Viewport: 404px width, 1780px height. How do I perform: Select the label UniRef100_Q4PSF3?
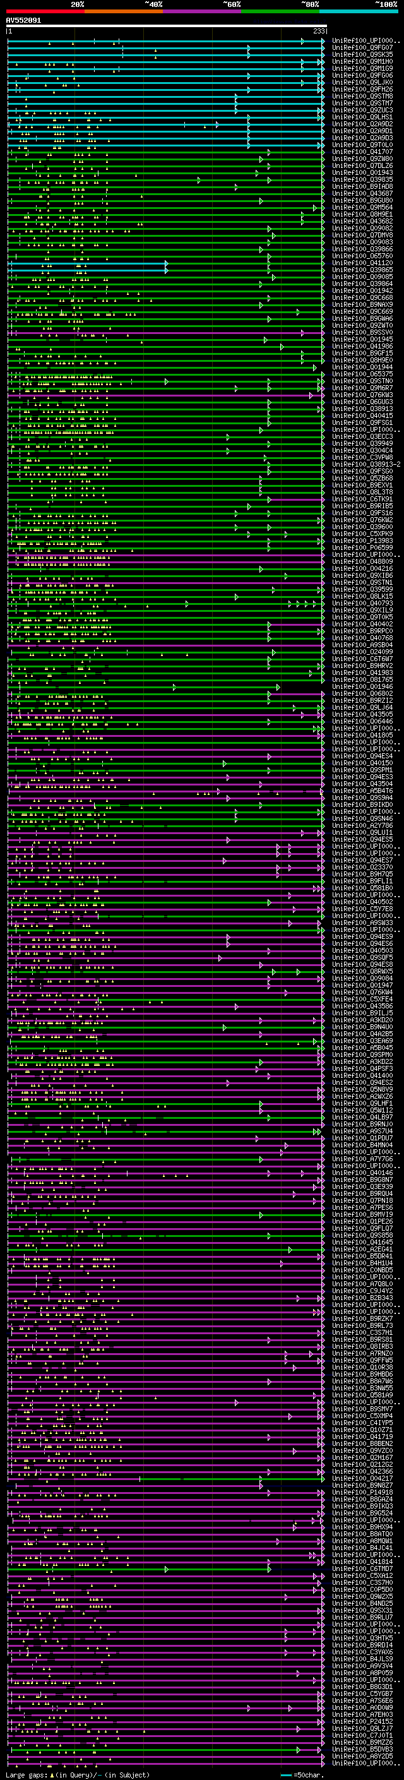[x=362, y=1068]
